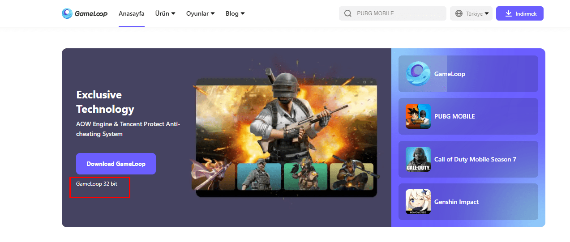
Task: Select the PUBG MOBILE game icon
Action: point(418,116)
